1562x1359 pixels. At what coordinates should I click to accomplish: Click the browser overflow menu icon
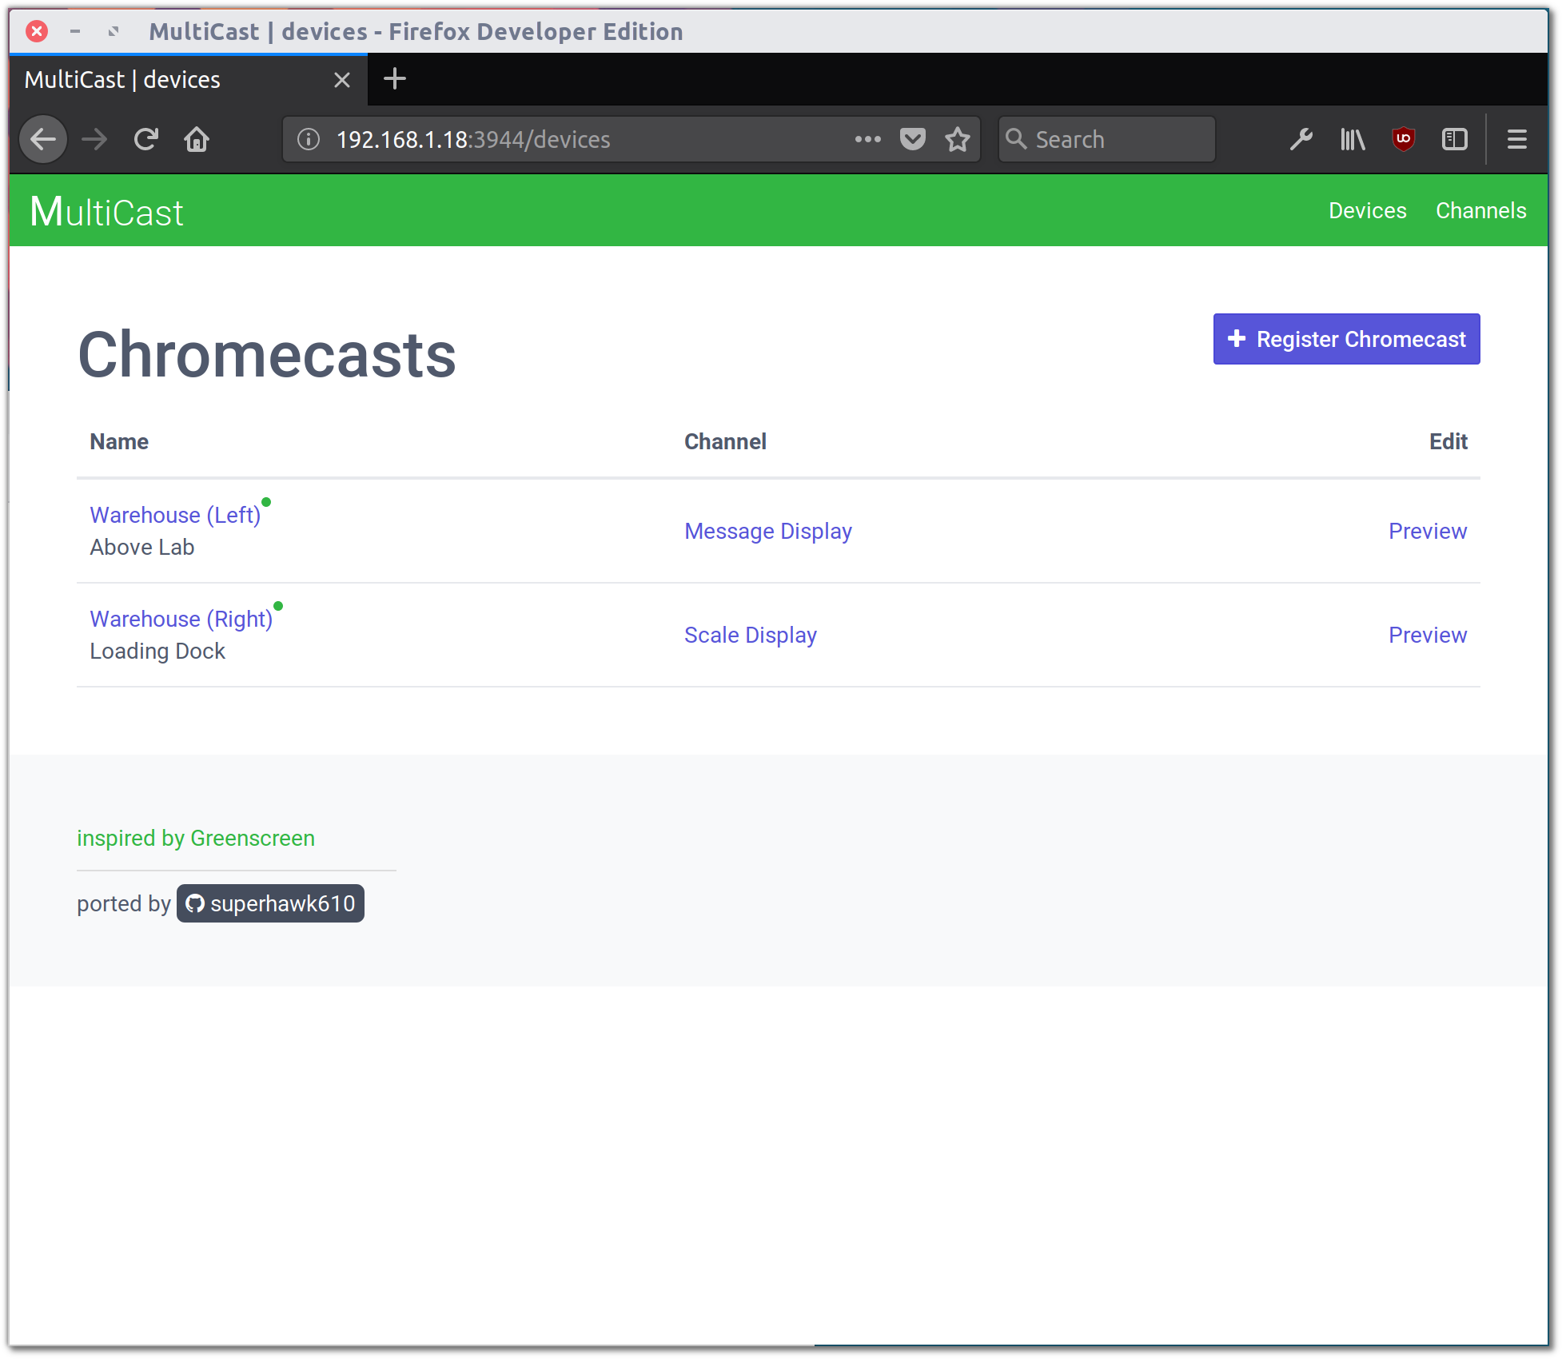tap(1516, 139)
